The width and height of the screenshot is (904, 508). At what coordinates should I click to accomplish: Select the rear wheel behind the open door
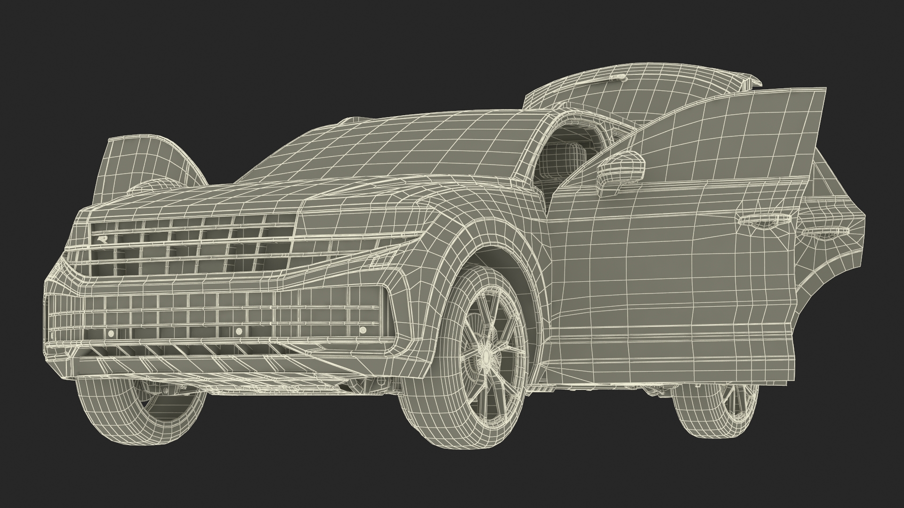click(x=716, y=412)
